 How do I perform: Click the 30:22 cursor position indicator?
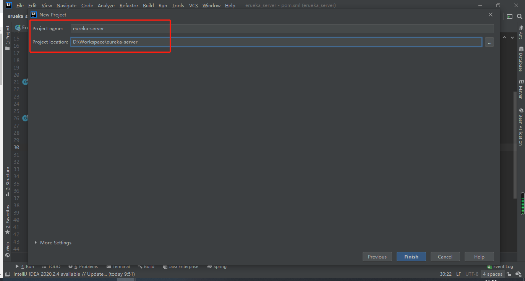[446, 274]
